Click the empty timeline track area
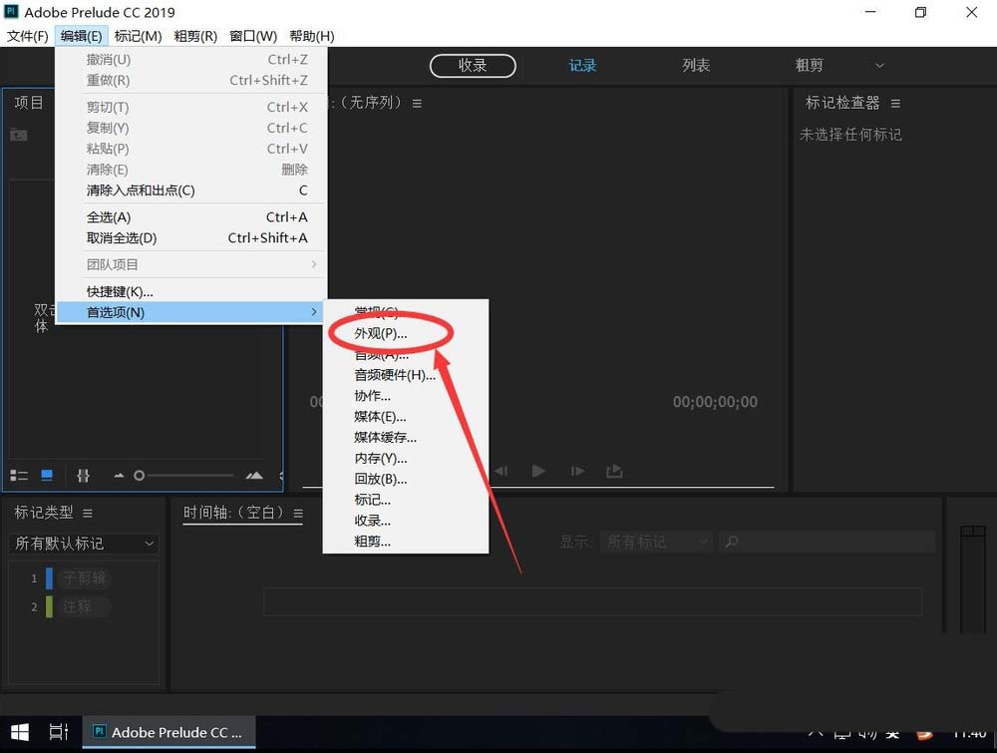997x753 pixels. pos(592,601)
